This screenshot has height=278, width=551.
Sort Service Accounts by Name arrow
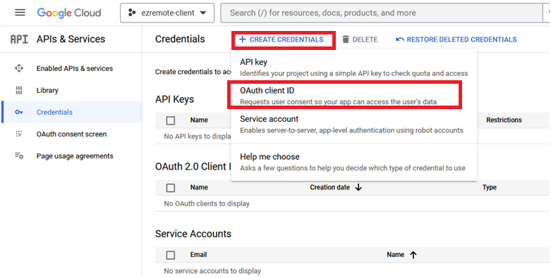pyautogui.click(x=413, y=255)
